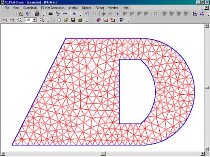Screen dimensions: 210x157
Task: Click the horizontal scrollbar thumb
Action: tap(103, 153)
